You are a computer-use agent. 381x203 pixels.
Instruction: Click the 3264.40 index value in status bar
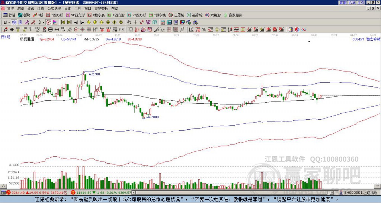click(18, 193)
